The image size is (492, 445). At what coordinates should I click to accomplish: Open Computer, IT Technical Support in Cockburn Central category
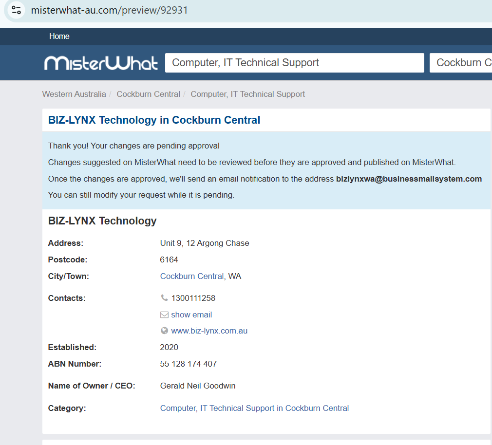pyautogui.click(x=254, y=408)
